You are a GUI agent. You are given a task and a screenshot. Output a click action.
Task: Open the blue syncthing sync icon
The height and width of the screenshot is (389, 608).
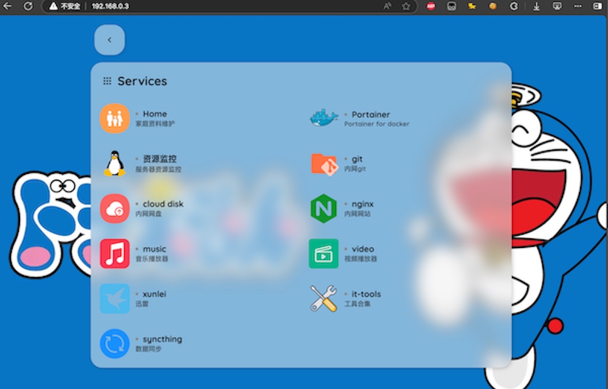(114, 343)
